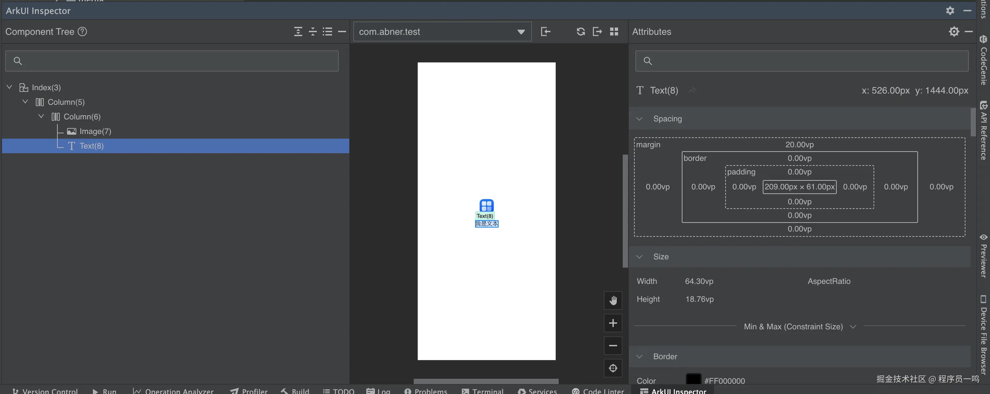
Task: Click the Expand All icon in Component Tree
Action: click(298, 32)
